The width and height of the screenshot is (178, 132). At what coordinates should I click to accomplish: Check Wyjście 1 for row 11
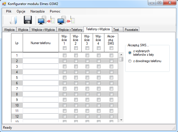click(x=65, y=111)
